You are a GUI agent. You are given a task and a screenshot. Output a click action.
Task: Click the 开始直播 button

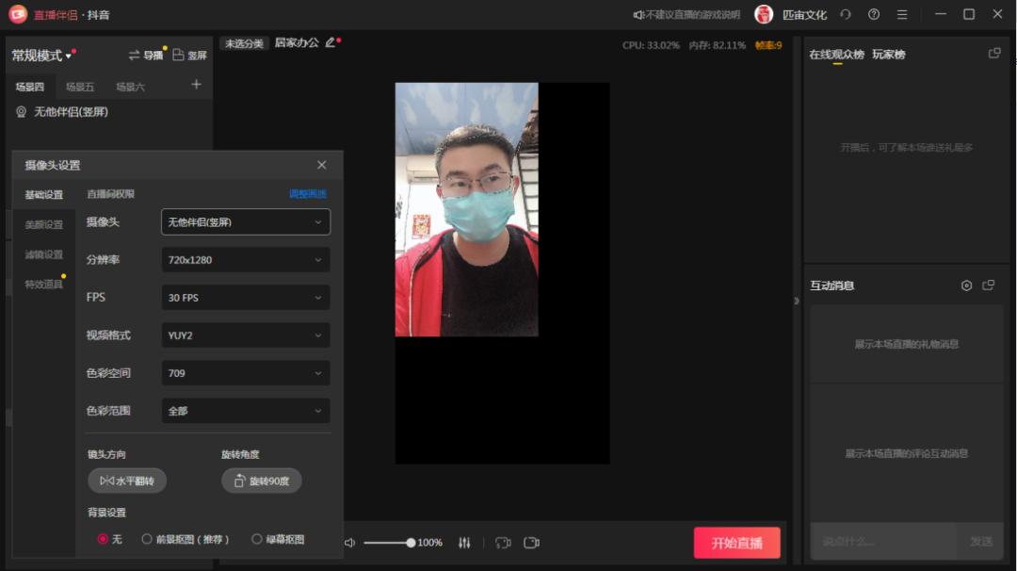tap(737, 543)
